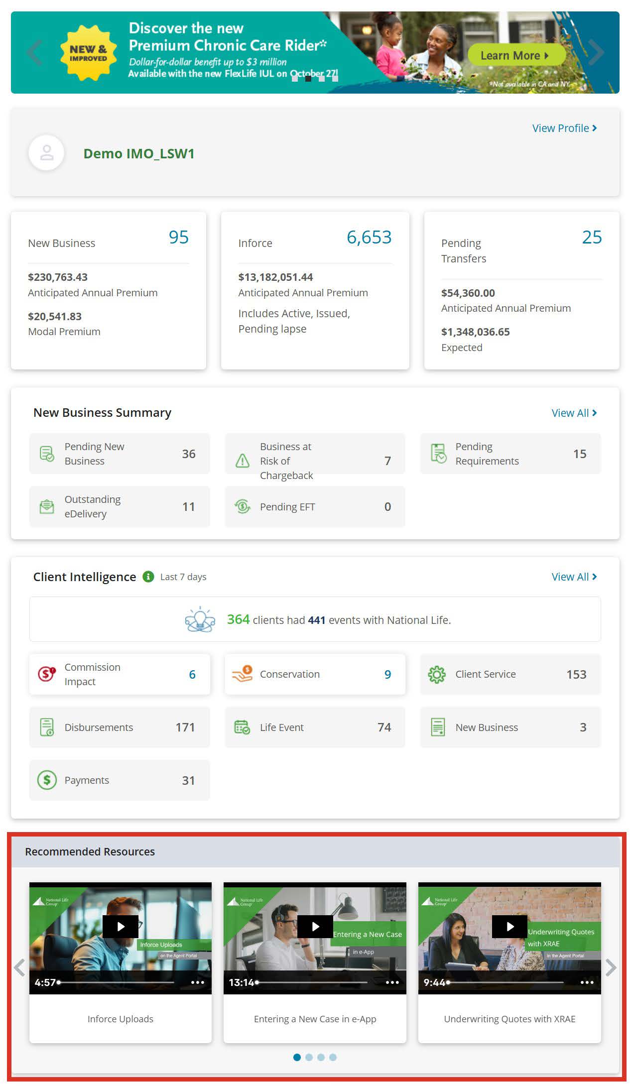
Task: Click the Client Intelligence info icon
Action: coord(148,577)
